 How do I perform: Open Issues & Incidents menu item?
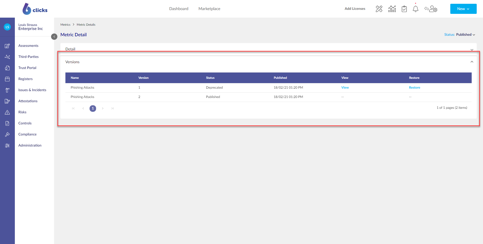click(x=32, y=90)
